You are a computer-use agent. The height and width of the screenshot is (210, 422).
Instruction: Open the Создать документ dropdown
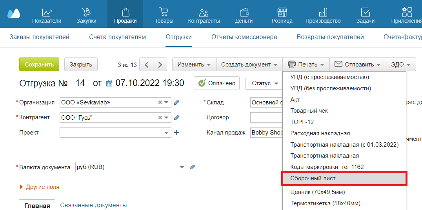(x=249, y=65)
